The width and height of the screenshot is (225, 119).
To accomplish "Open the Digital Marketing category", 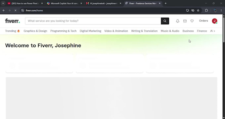I will click(90, 31).
